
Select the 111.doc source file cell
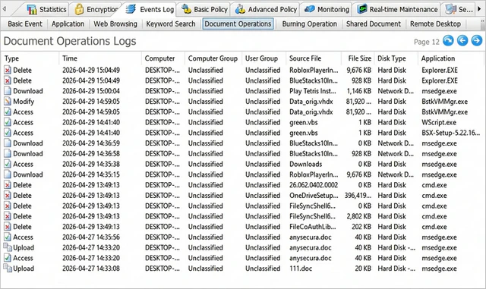301,269
